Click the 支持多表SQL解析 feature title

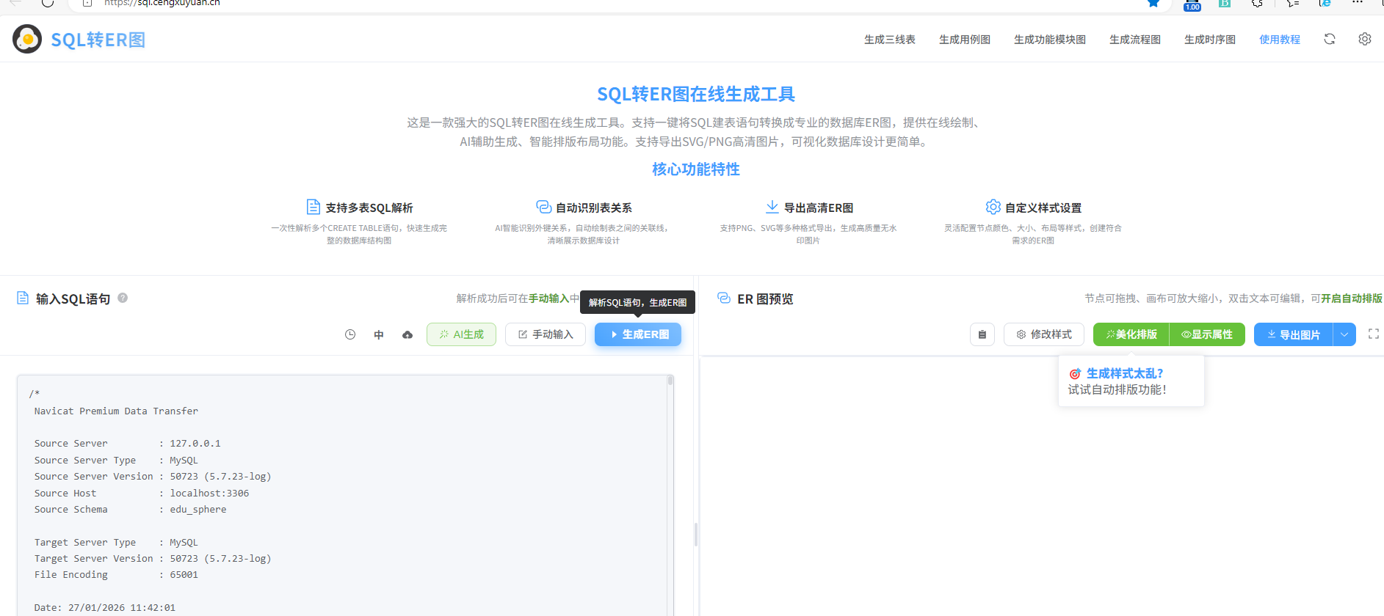[x=369, y=208]
